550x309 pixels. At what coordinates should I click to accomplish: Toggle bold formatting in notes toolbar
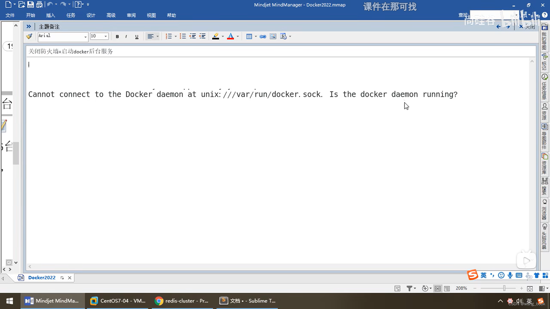coord(117,36)
